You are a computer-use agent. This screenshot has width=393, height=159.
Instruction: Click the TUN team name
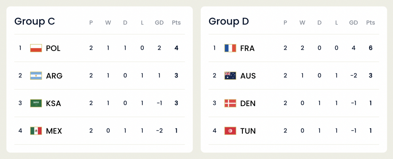tap(248, 131)
